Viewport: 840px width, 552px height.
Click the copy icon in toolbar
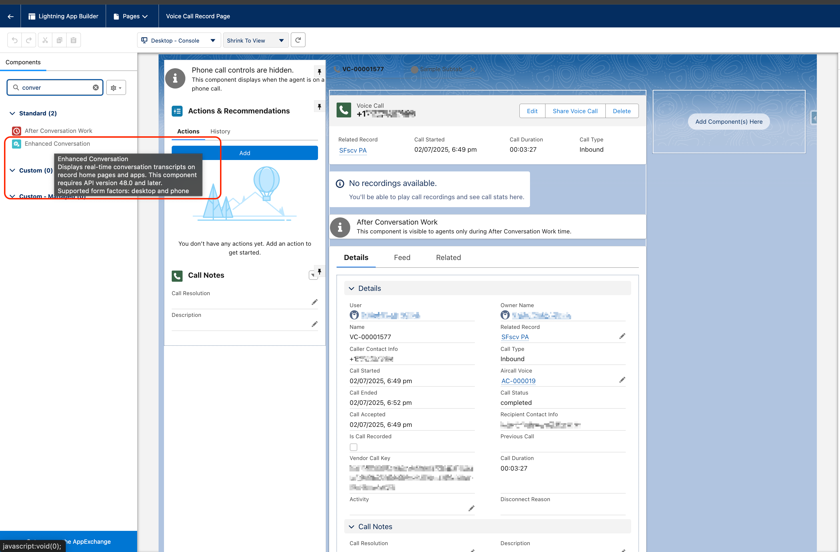pos(59,40)
